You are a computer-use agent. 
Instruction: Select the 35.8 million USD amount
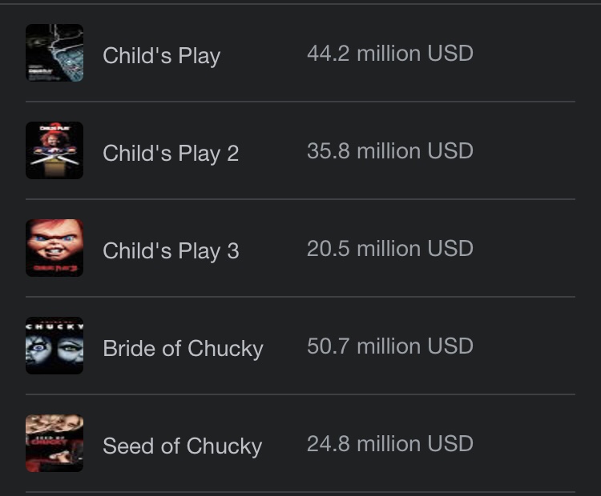coord(389,151)
